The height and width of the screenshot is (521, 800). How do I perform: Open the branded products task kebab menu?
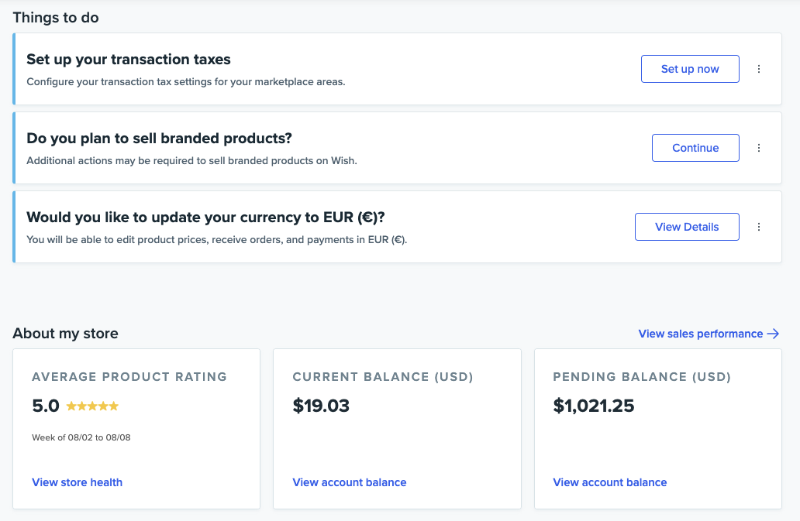point(759,147)
